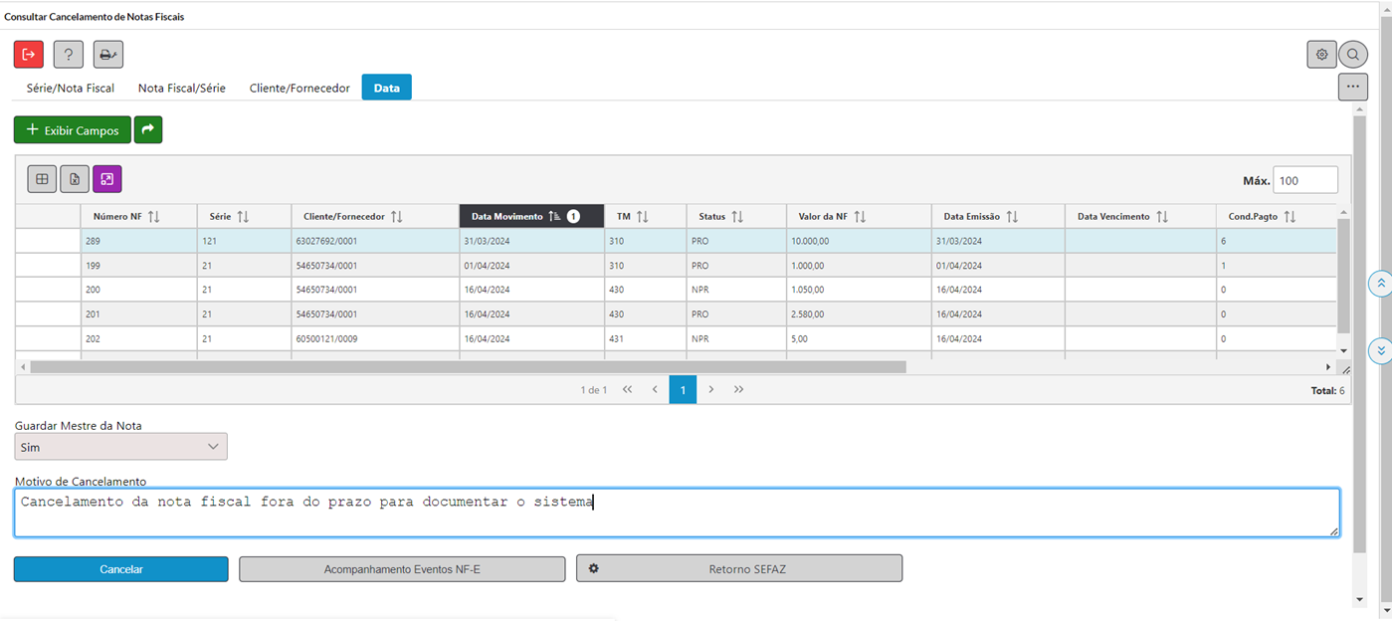This screenshot has width=1392, height=621.
Task: Focus the Motivo de Cancelamento text area
Action: tap(677, 513)
